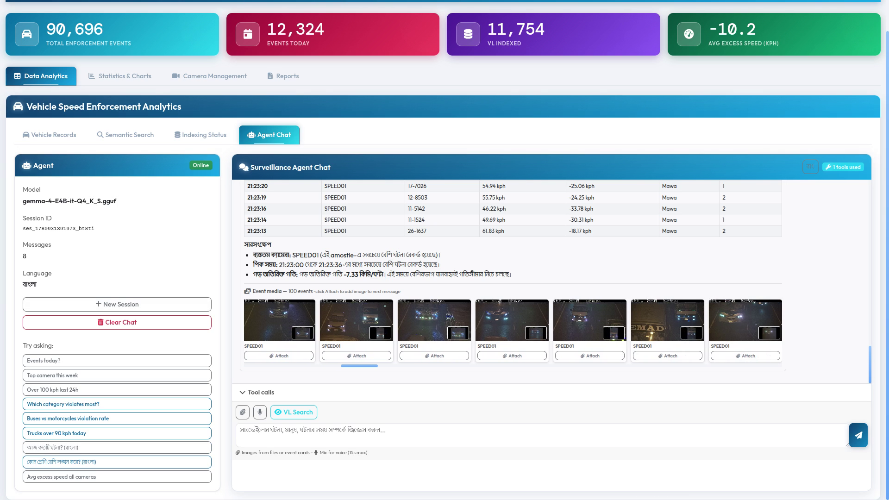Attach the first SPEED01 event image

tap(279, 356)
